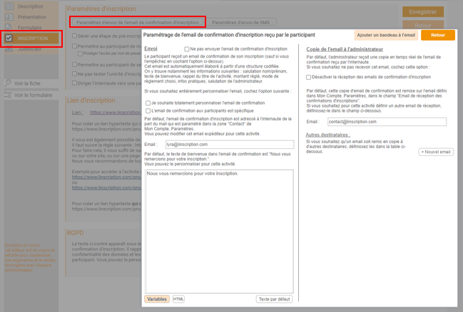
Task: Open Voir le formulaire link
Action: tap(33, 95)
